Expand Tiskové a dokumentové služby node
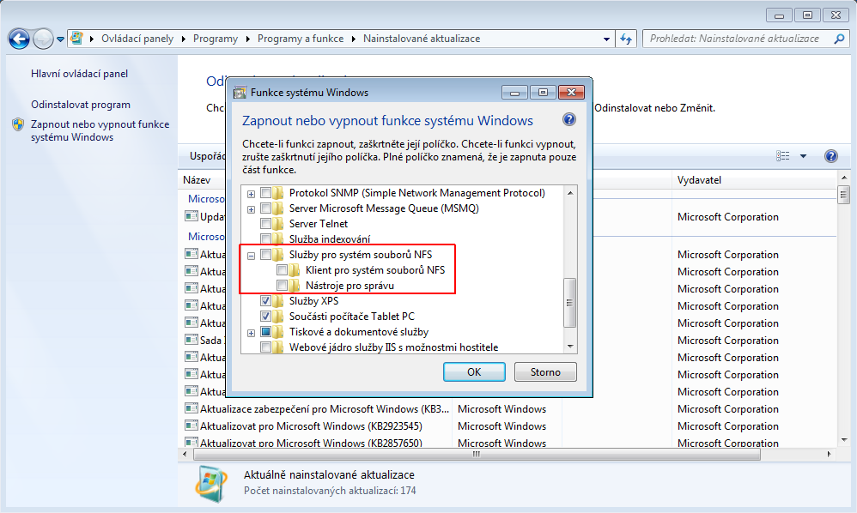This screenshot has height=513, width=857. coord(252,332)
